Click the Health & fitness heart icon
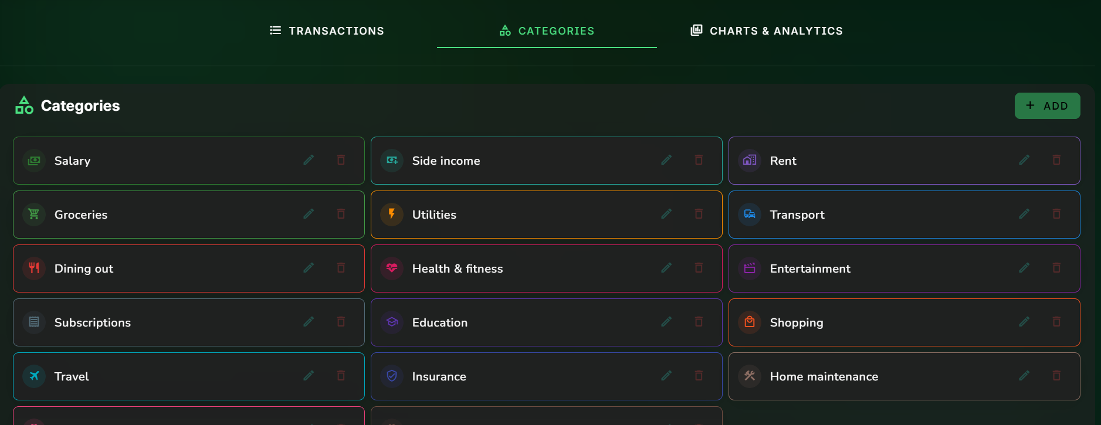The width and height of the screenshot is (1101, 425). (392, 268)
